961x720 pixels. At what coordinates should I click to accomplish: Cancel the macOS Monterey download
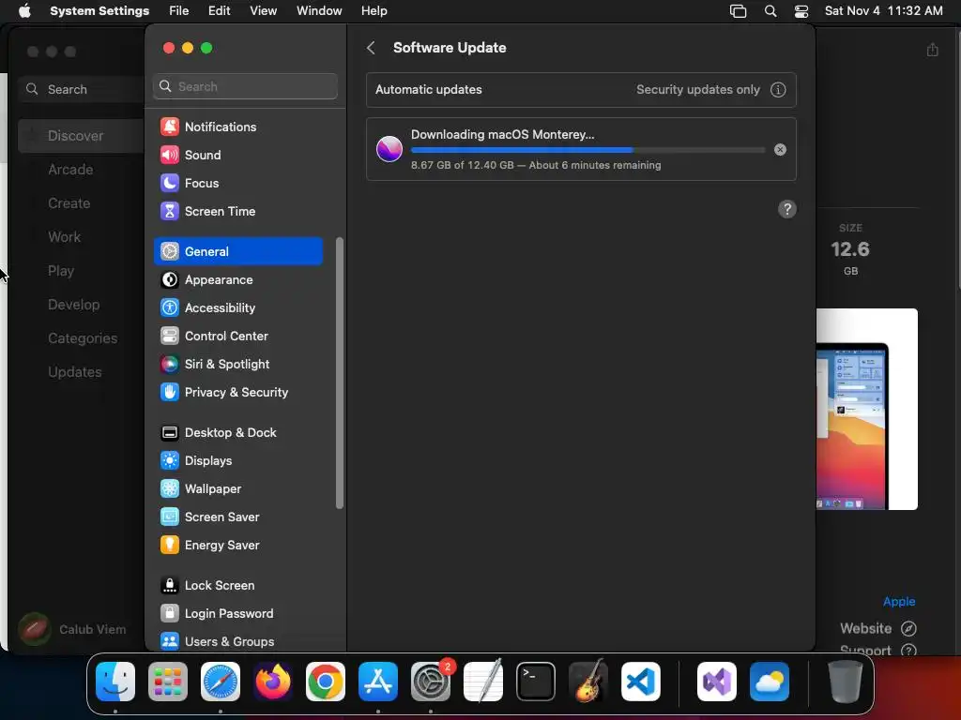pos(780,150)
